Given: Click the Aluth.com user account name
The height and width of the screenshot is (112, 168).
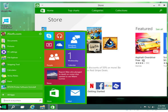Looking at the screenshot, I should 14,34.
